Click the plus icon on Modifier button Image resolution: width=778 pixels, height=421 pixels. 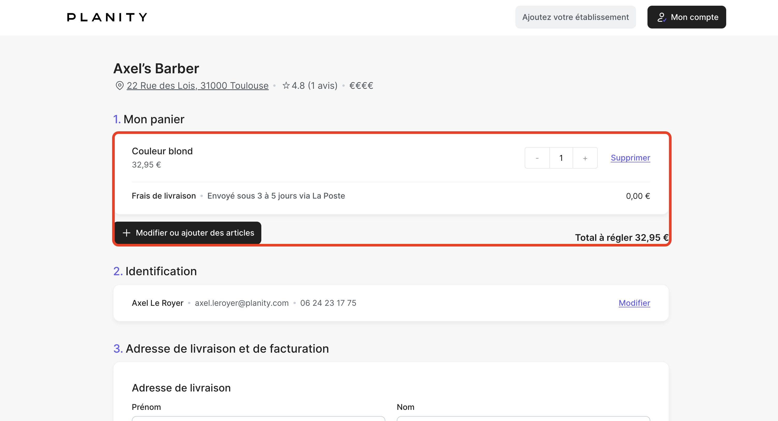point(127,233)
